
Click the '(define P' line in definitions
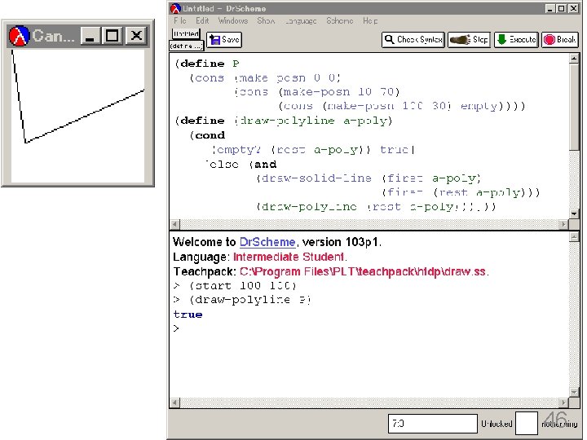pyautogui.click(x=207, y=64)
